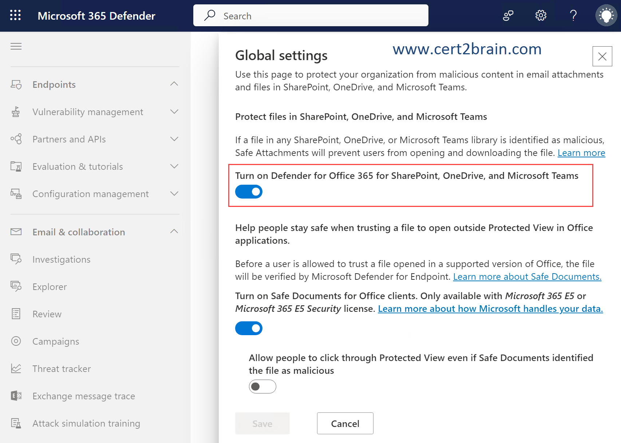Screen dimensions: 621x443
Task: Toggle Safe Documents for Office clients switch
Action: (x=249, y=328)
